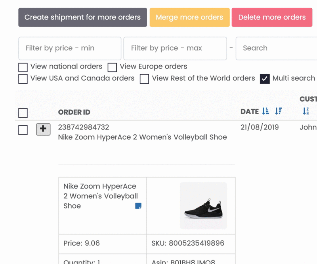Viewport: 317px width, 264px height.
Task: Disable the Multi search checkbox
Action: pos(265,79)
